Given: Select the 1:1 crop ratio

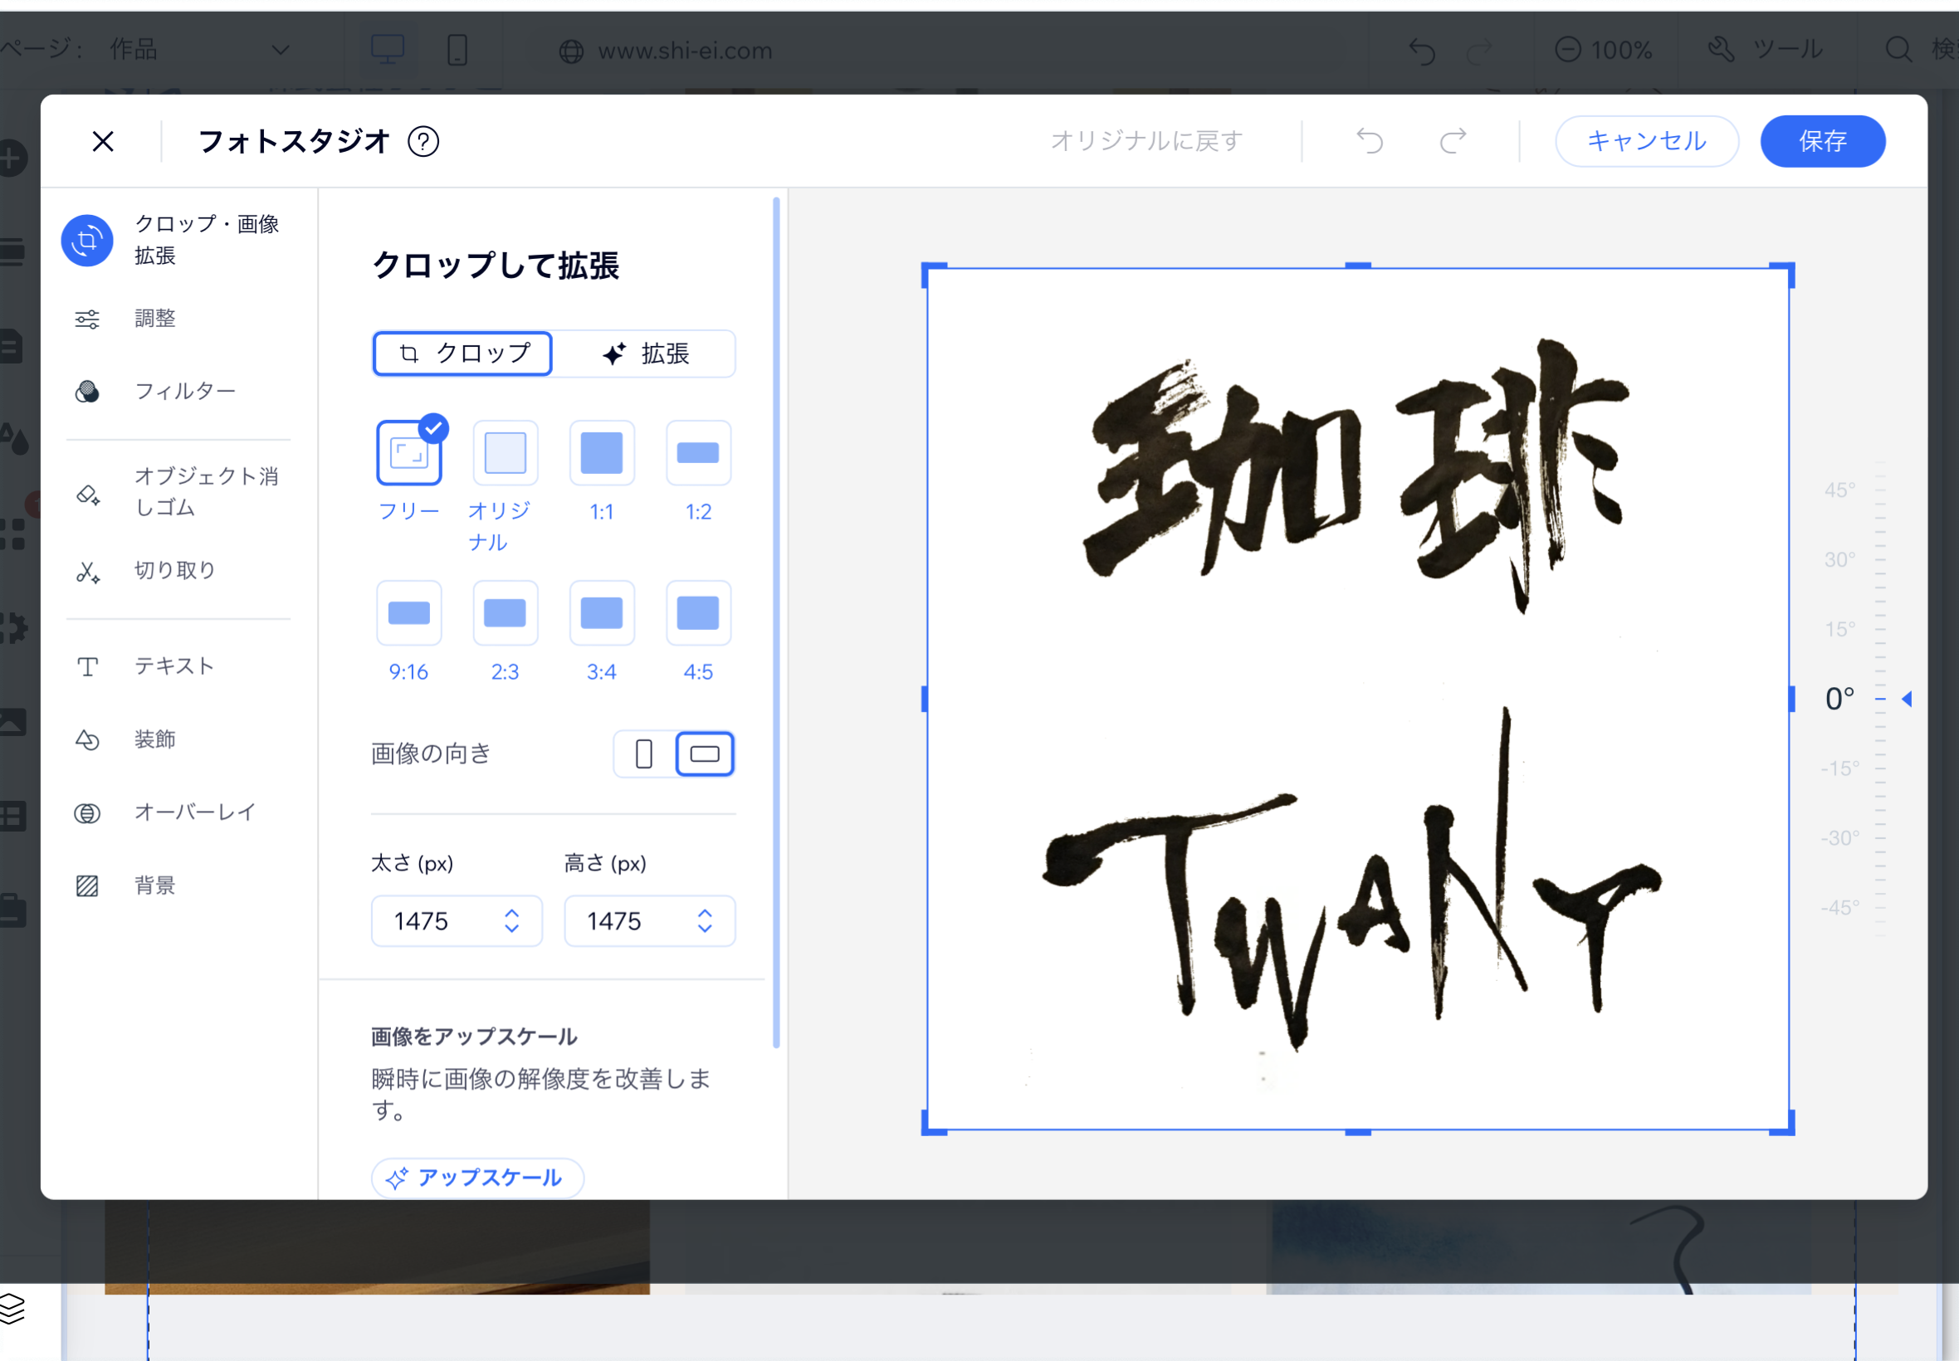Looking at the screenshot, I should pos(601,453).
